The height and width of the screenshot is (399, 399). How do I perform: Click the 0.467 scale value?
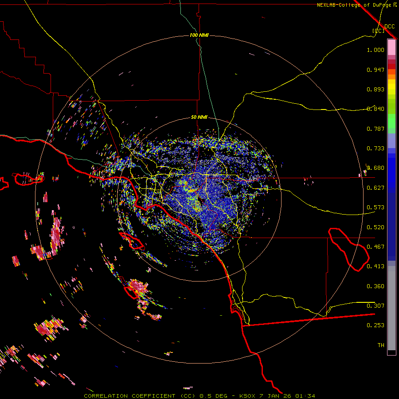[x=376, y=247]
